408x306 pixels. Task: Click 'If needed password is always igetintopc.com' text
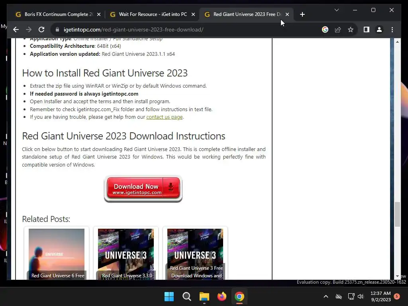pos(84,94)
